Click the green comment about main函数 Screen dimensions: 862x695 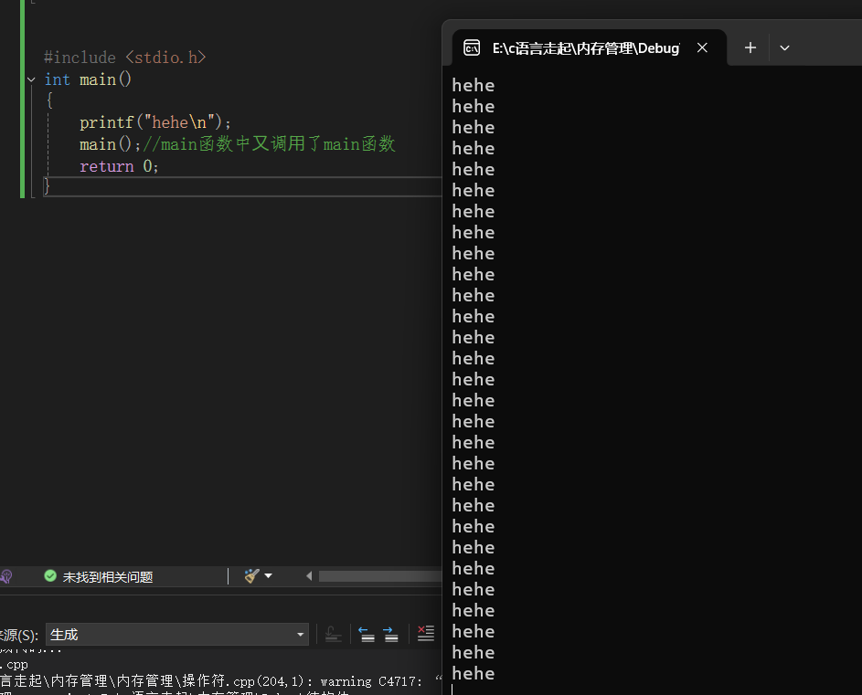pyautogui.click(x=270, y=144)
